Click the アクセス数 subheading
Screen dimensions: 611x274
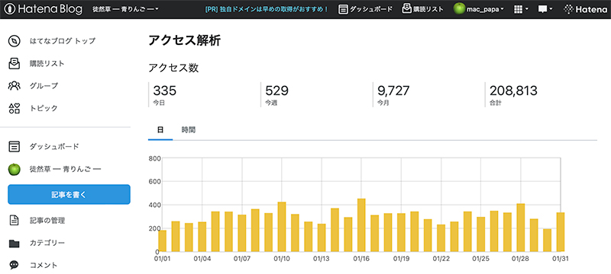(174, 68)
